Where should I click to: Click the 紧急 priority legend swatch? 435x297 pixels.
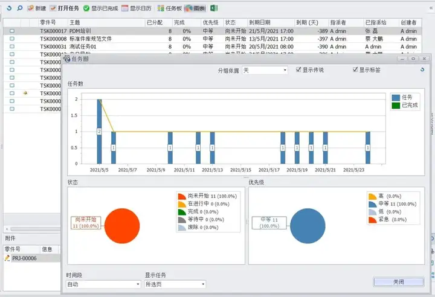[x=373, y=220]
